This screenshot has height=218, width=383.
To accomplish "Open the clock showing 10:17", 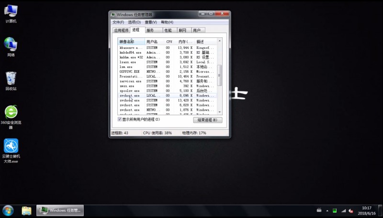I will [x=367, y=210].
